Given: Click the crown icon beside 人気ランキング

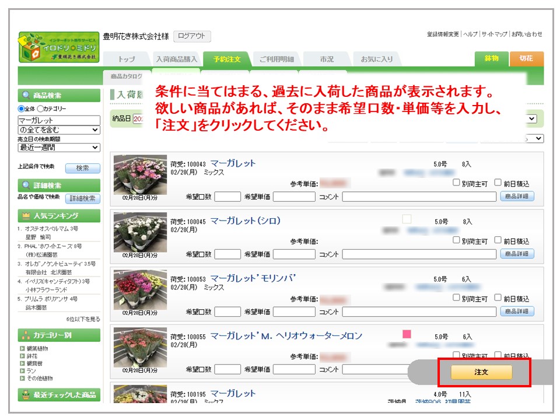Looking at the screenshot, I should 26,216.
